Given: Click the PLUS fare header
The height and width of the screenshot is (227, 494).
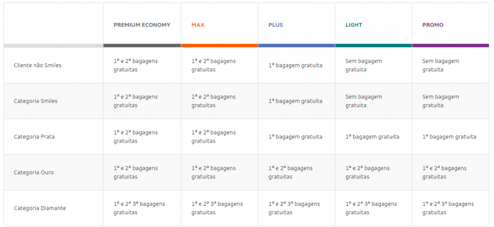Looking at the screenshot, I should 276,25.
